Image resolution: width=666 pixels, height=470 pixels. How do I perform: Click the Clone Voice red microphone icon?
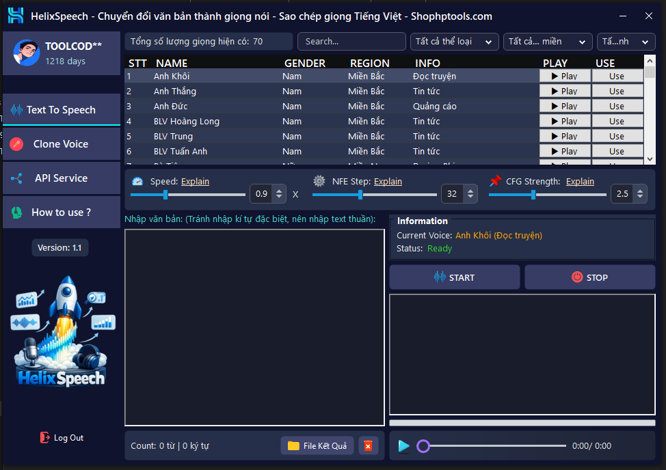[16, 144]
